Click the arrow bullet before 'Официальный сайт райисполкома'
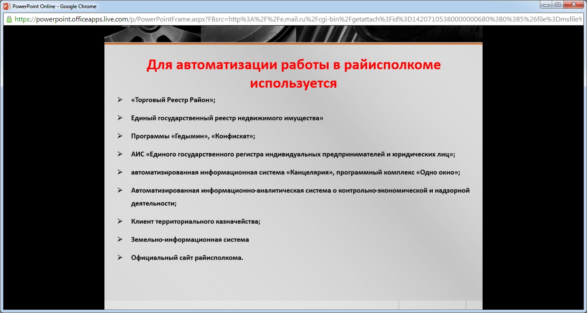The height and width of the screenshot is (313, 587). coord(120,257)
